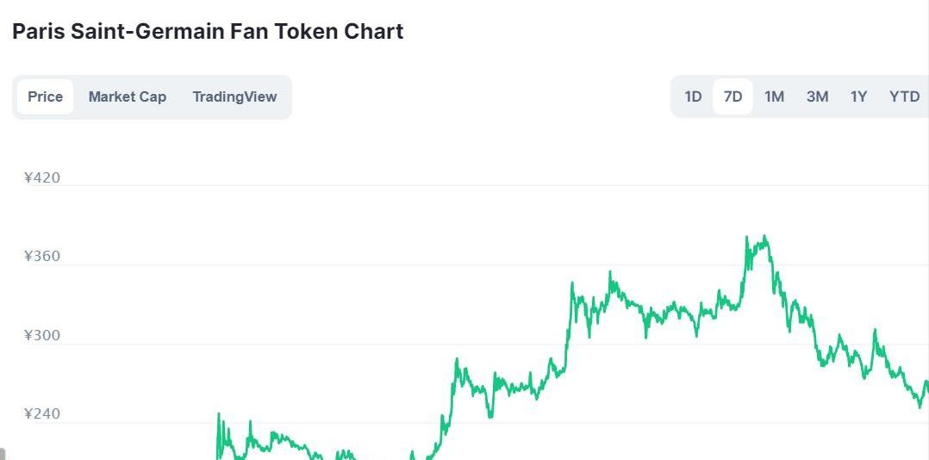
Task: Switch to the Price tab
Action: [x=45, y=96]
